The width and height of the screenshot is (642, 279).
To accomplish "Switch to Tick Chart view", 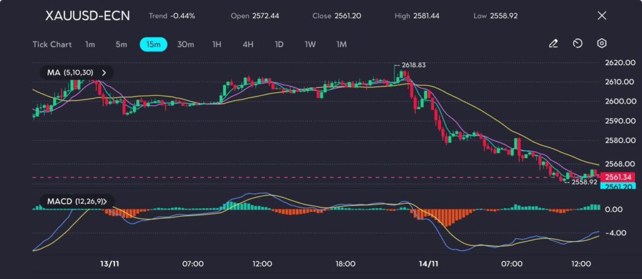I will 52,45.
